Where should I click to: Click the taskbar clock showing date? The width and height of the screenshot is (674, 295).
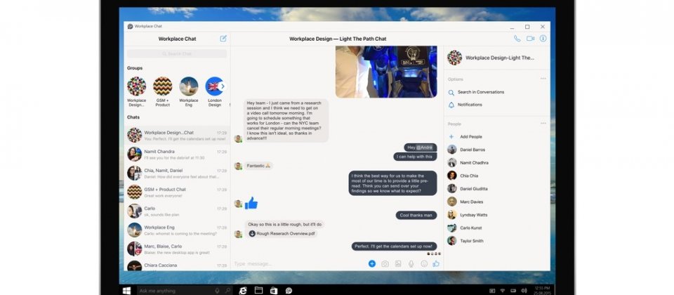pyautogui.click(x=541, y=290)
